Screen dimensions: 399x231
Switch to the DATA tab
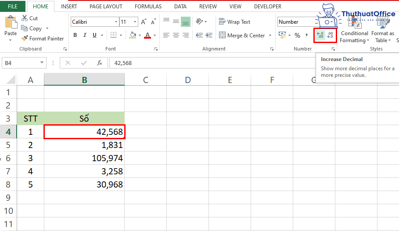[x=180, y=7]
